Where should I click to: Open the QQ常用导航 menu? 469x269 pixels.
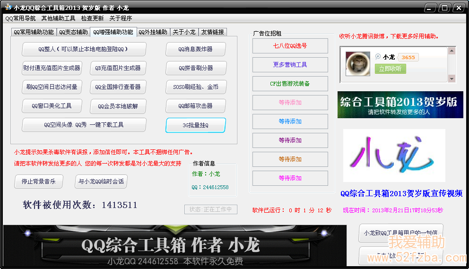pyautogui.click(x=20, y=18)
